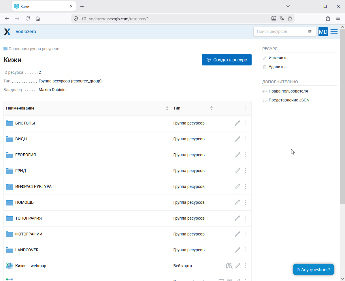Click the NextGIS X logo
Image resolution: width=345 pixels, height=281 pixels.
pos(7,32)
